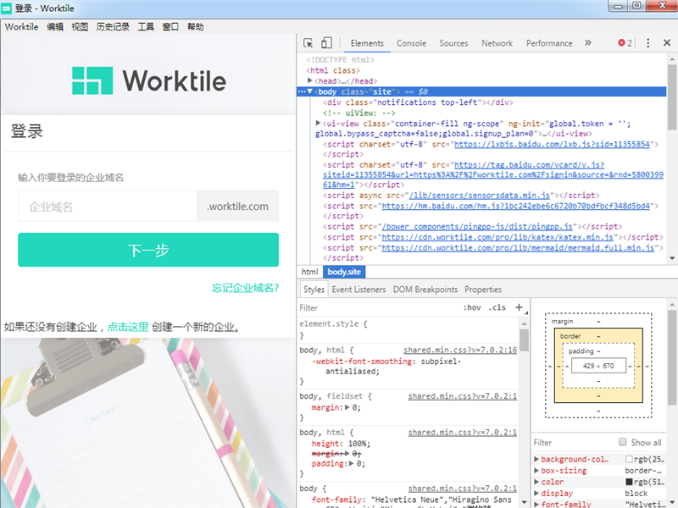Select the DOM Breakpoints sub-tab
678x508 pixels.
point(425,290)
